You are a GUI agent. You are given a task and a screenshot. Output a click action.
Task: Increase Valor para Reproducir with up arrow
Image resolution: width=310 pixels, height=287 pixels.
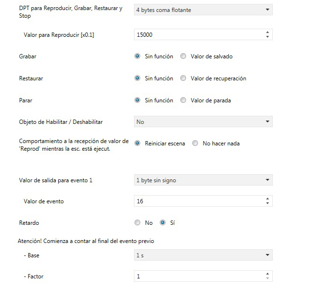tap(267, 33)
